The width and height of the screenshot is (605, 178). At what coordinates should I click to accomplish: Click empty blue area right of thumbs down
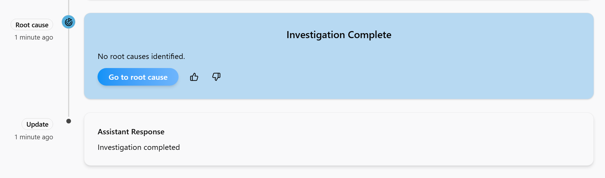pyautogui.click(x=383, y=77)
